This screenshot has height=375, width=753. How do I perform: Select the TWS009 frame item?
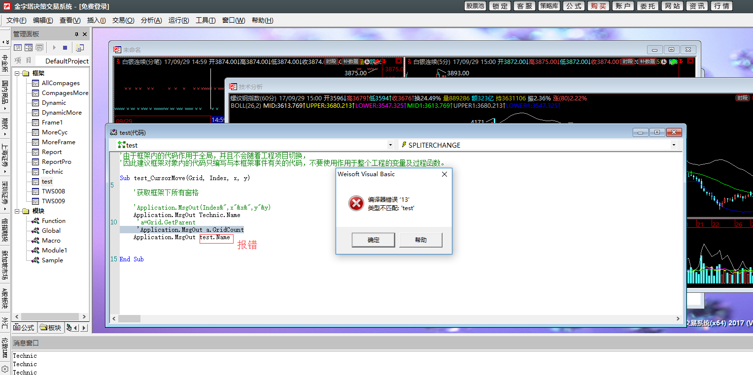pos(53,201)
